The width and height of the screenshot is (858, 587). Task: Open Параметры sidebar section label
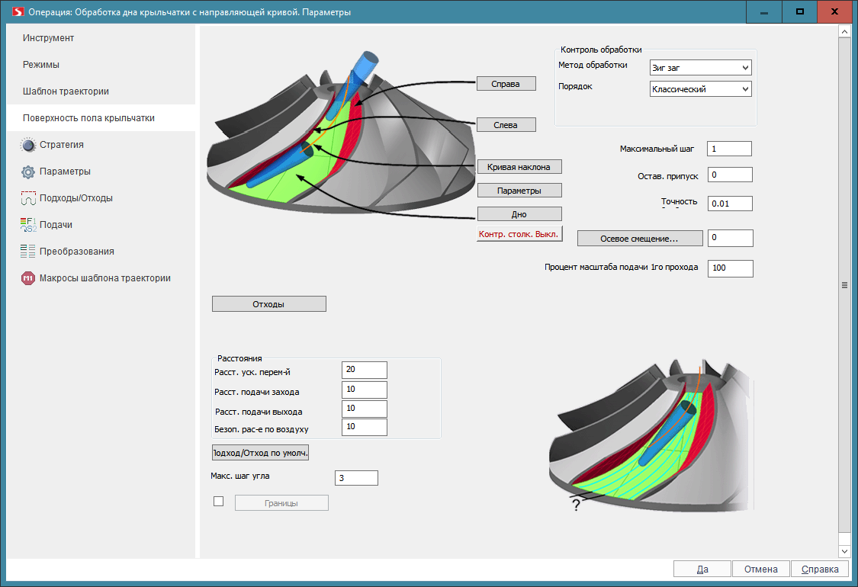65,172
